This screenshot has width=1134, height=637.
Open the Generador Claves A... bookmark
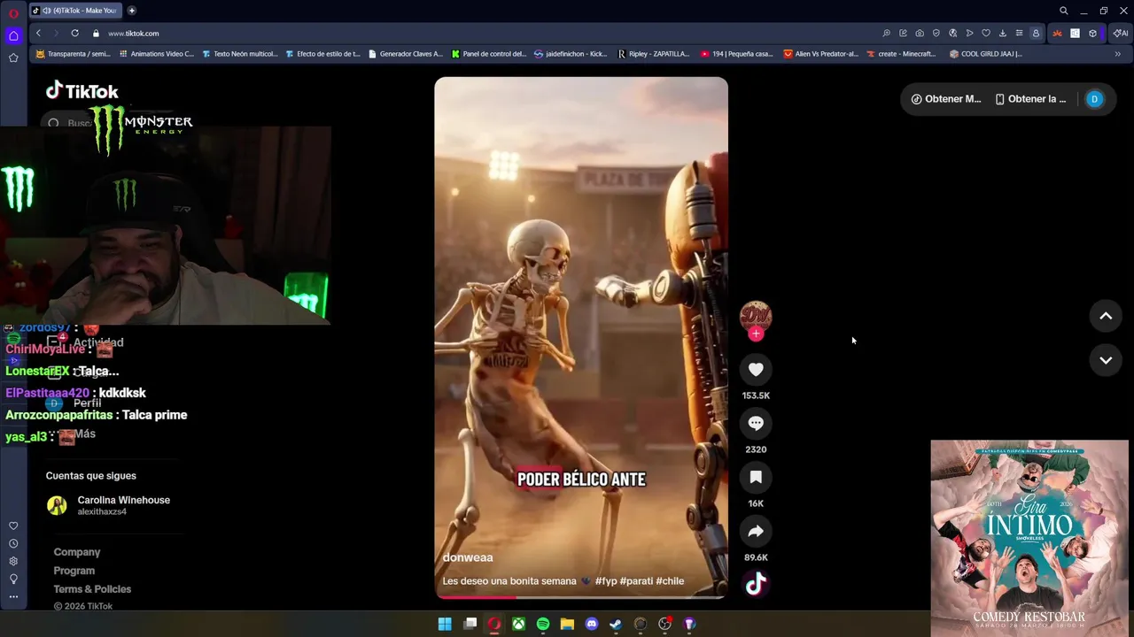point(405,54)
